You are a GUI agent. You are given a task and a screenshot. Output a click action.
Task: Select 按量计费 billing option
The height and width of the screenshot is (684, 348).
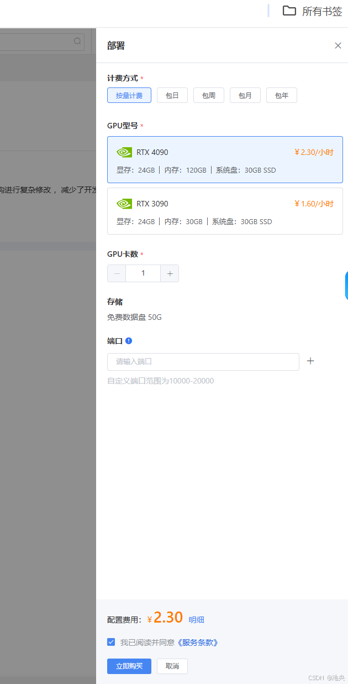pos(129,95)
